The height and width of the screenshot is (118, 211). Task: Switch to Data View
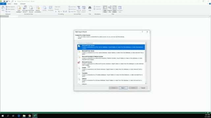click(105, 9)
